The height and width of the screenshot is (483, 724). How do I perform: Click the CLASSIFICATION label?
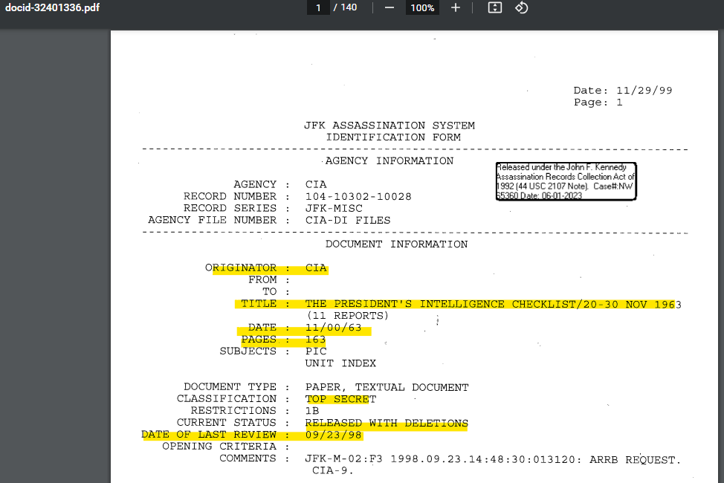coord(226,399)
